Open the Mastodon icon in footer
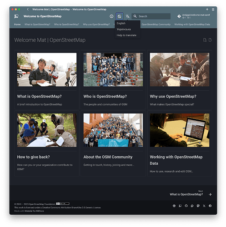226x227 pixels. point(198,206)
